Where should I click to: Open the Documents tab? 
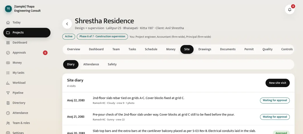pyautogui.click(x=228, y=49)
